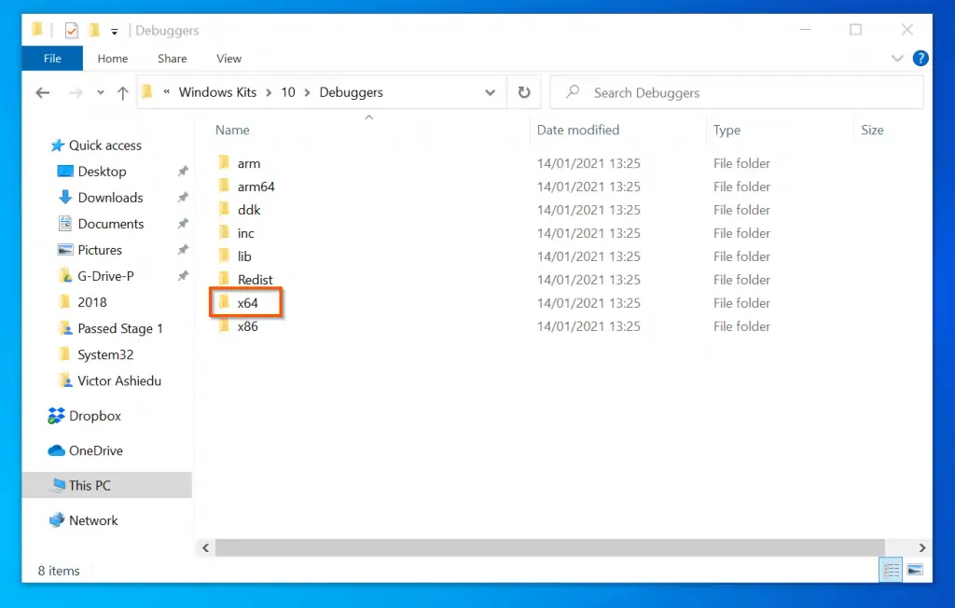This screenshot has width=955, height=608.
Task: Open the Explorer Help icon
Action: (x=920, y=58)
